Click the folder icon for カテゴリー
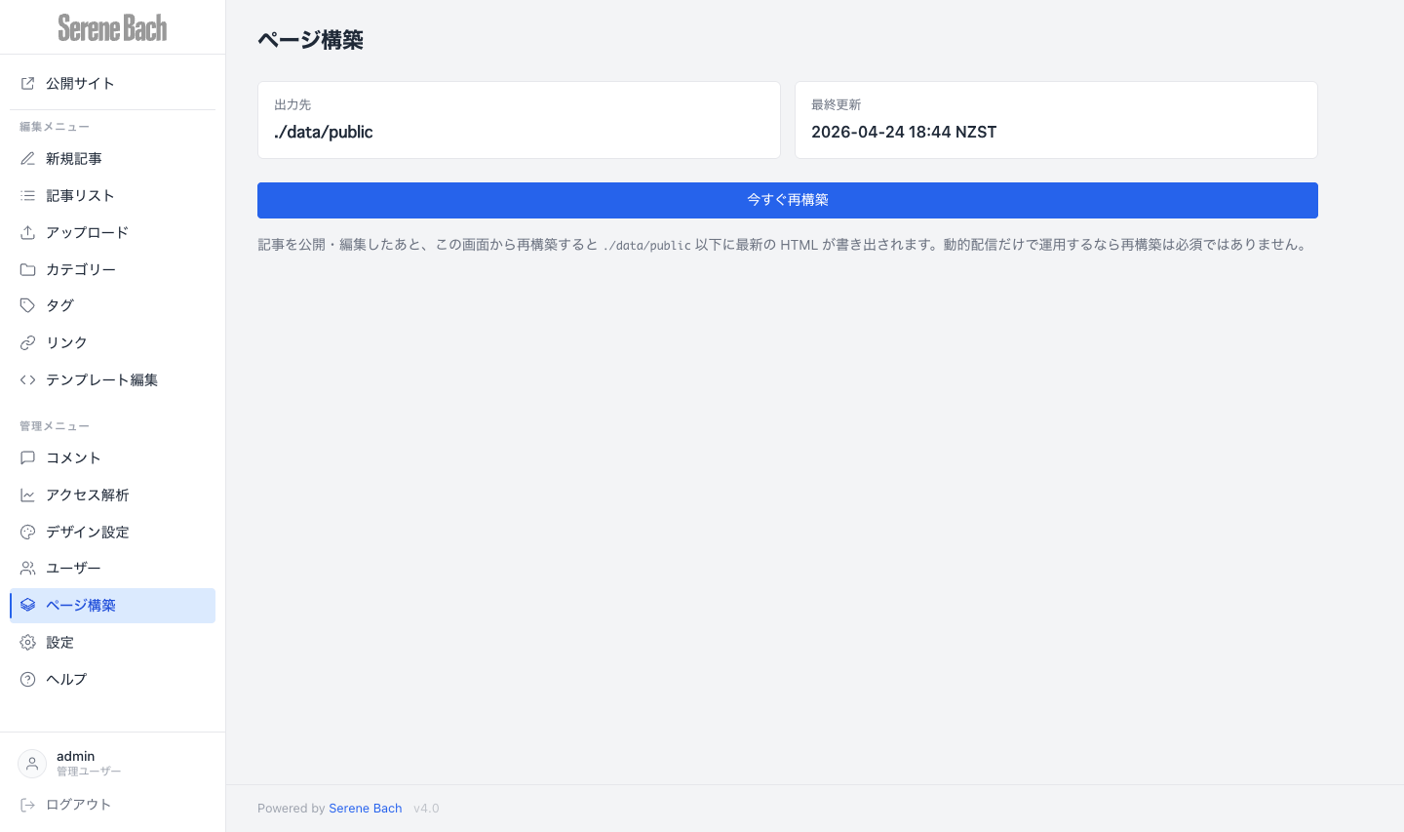Viewport: 1404px width, 832px height. pyautogui.click(x=27, y=270)
